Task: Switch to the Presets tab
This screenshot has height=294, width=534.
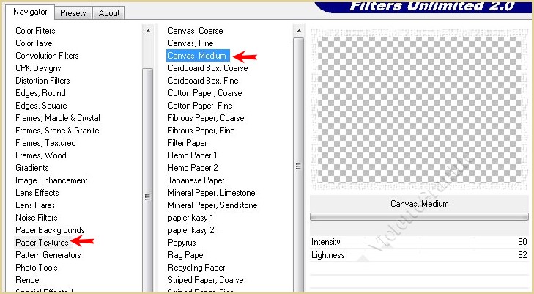Action: (x=73, y=12)
